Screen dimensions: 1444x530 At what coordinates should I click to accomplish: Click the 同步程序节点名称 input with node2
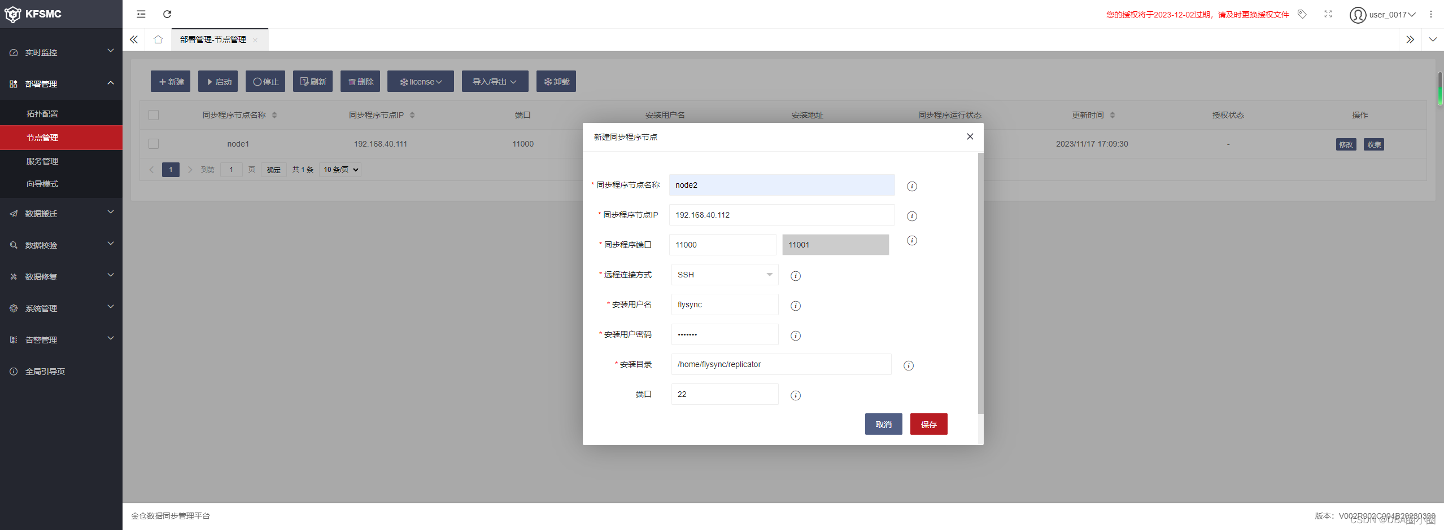point(782,185)
